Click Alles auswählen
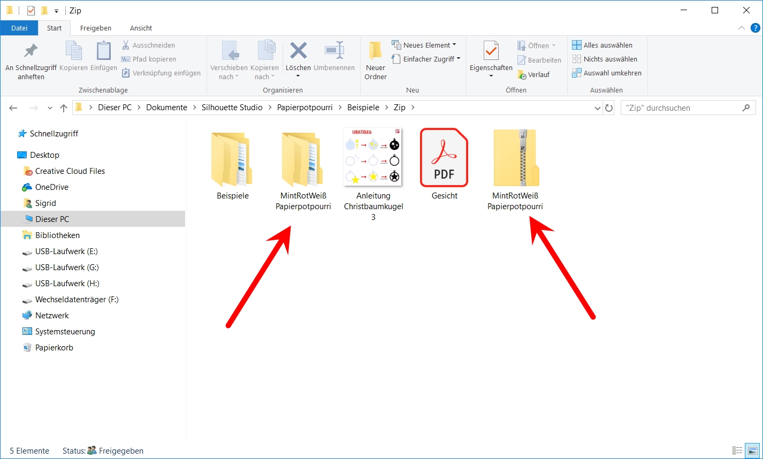 coord(602,45)
